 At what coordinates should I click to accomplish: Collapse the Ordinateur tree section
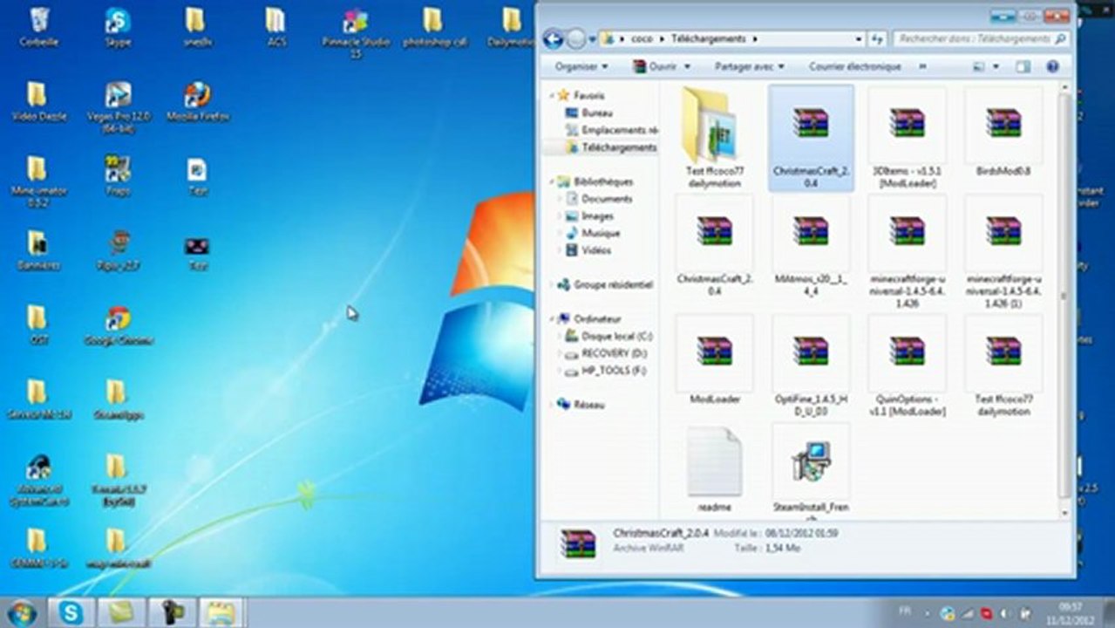click(551, 319)
